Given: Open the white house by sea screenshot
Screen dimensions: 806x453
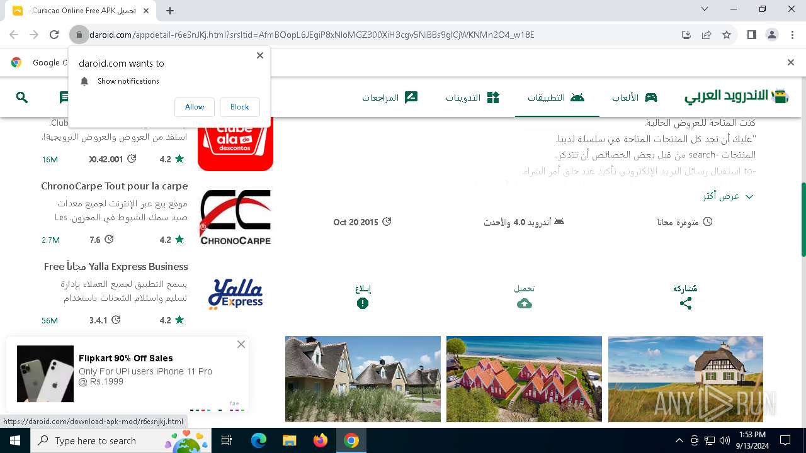Looking at the screenshot, I should pos(686,379).
